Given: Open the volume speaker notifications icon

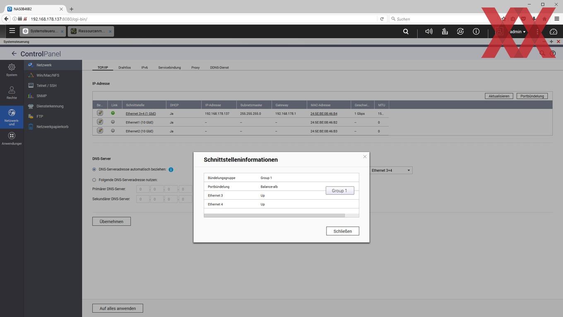Looking at the screenshot, I should point(429,31).
